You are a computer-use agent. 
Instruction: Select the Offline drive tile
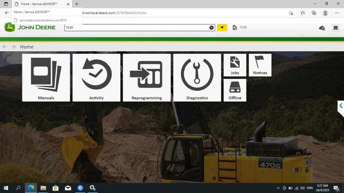(235, 90)
